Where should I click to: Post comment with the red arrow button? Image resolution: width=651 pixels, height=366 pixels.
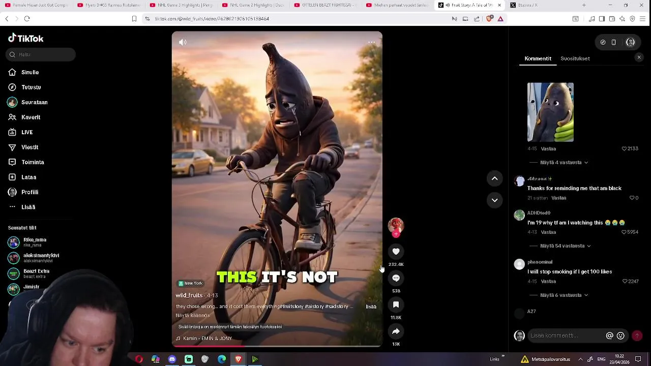pyautogui.click(x=637, y=335)
